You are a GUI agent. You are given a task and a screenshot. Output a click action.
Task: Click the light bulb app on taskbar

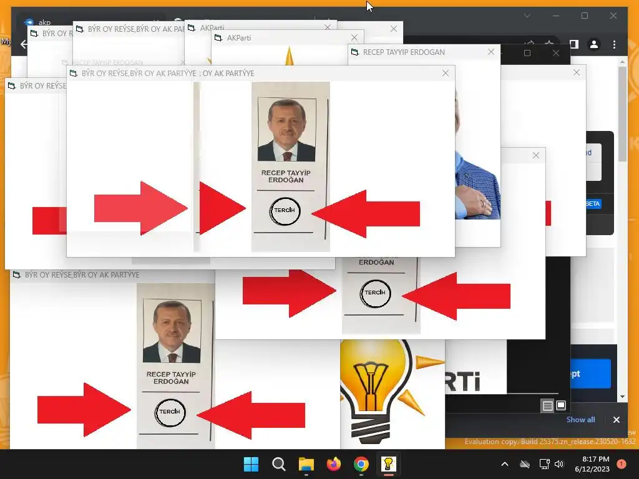(x=388, y=464)
